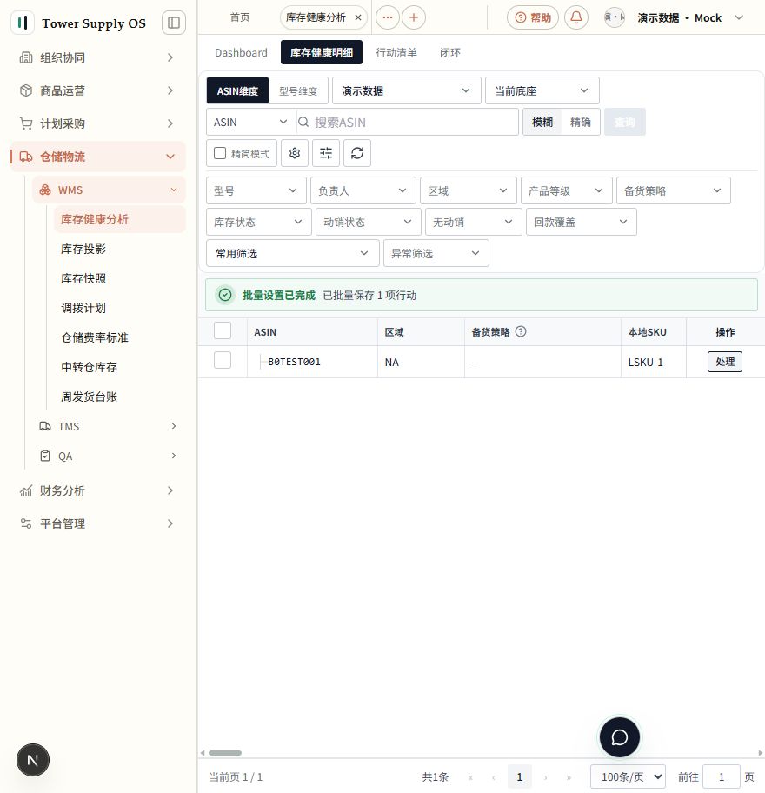Switch to the Dashboard tab
The height and width of the screenshot is (793, 765).
241,52
